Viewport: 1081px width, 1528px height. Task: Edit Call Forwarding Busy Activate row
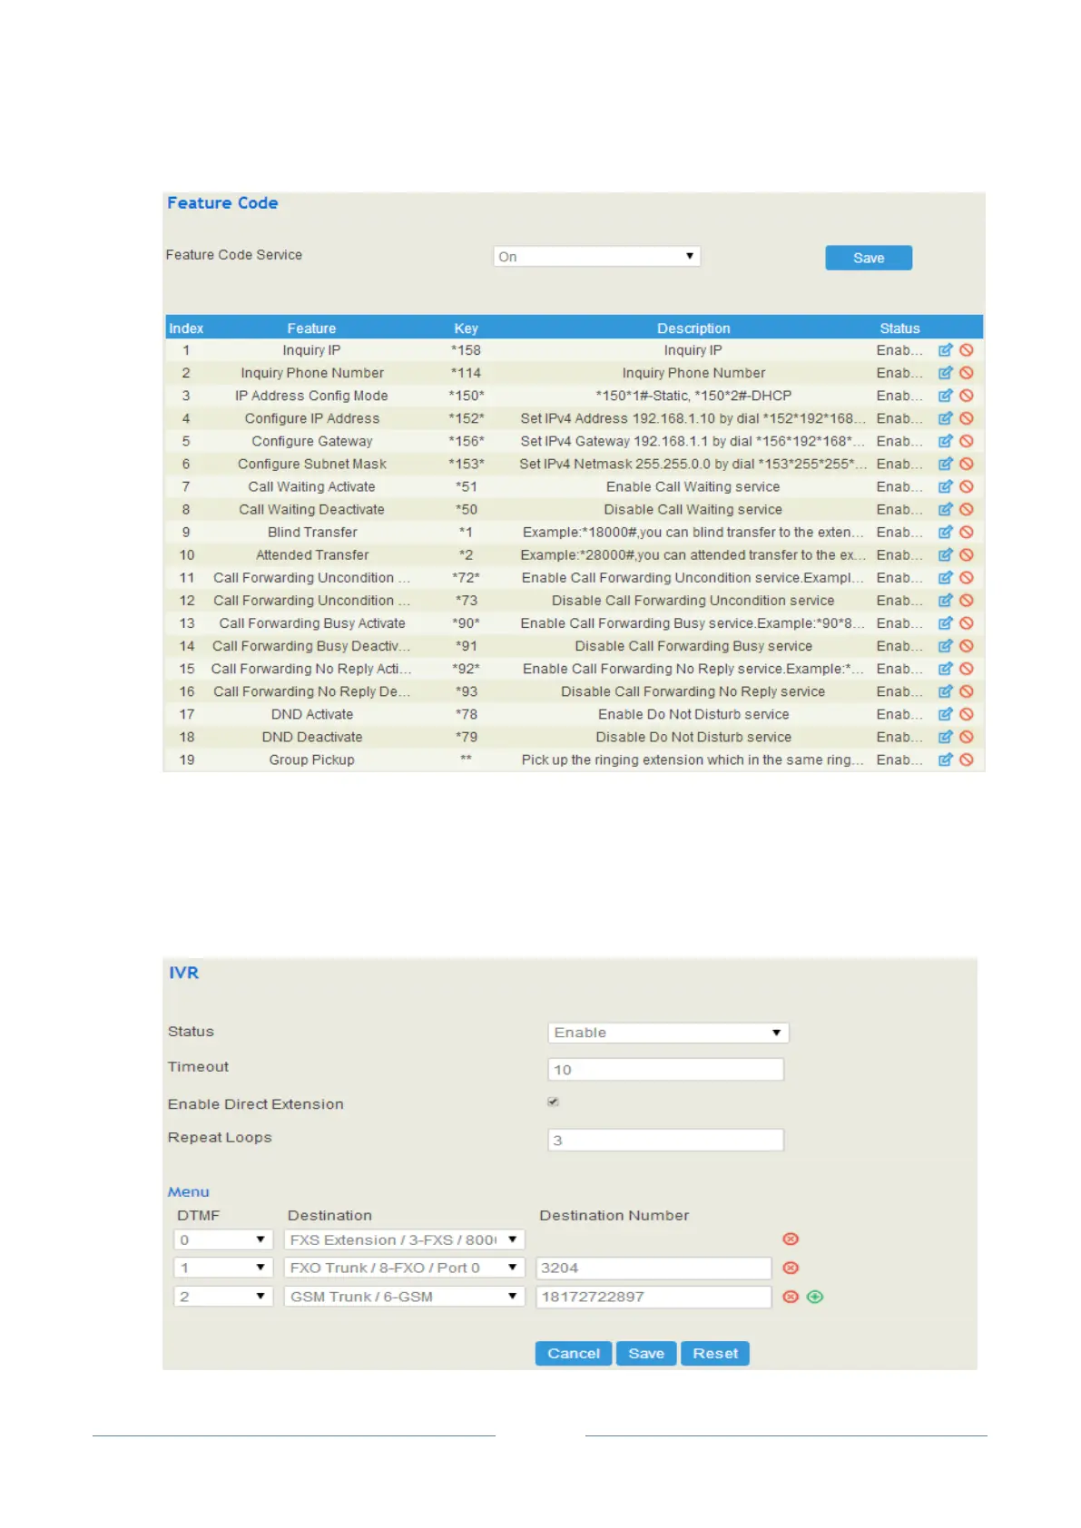tap(945, 623)
